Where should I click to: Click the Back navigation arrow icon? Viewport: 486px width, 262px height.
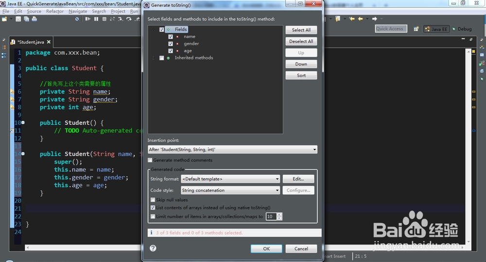[x=360, y=19]
